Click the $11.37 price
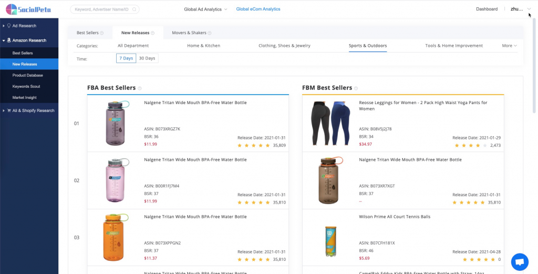Screen dimensions: 538x274 point(150,258)
